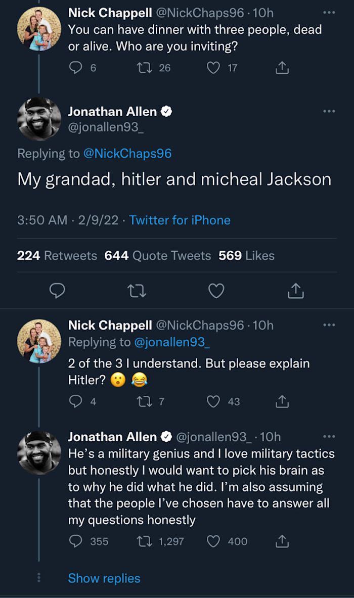View the 569 Likes list

click(x=246, y=256)
